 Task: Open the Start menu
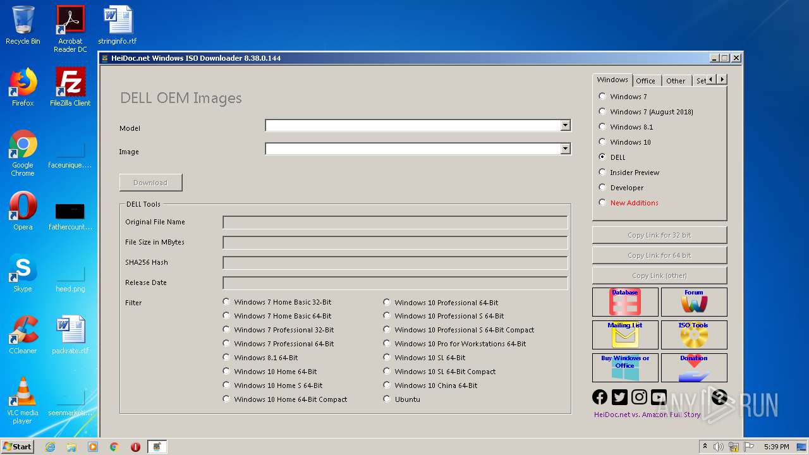coord(18,446)
